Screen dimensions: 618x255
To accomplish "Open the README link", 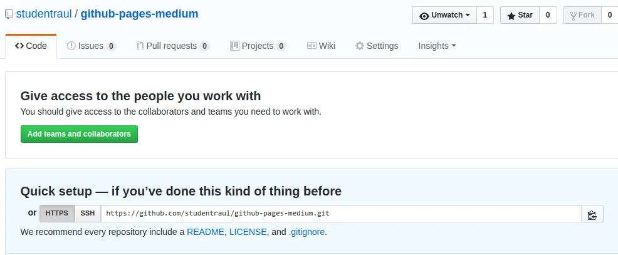I will click(206, 232).
